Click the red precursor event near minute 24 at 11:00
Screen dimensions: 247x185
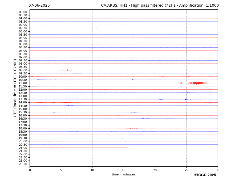tap(181, 83)
